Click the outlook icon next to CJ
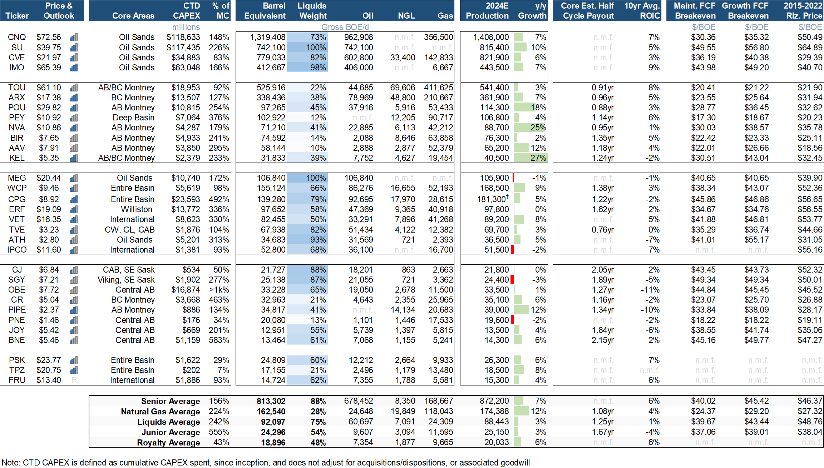The image size is (824, 468). pos(74,270)
